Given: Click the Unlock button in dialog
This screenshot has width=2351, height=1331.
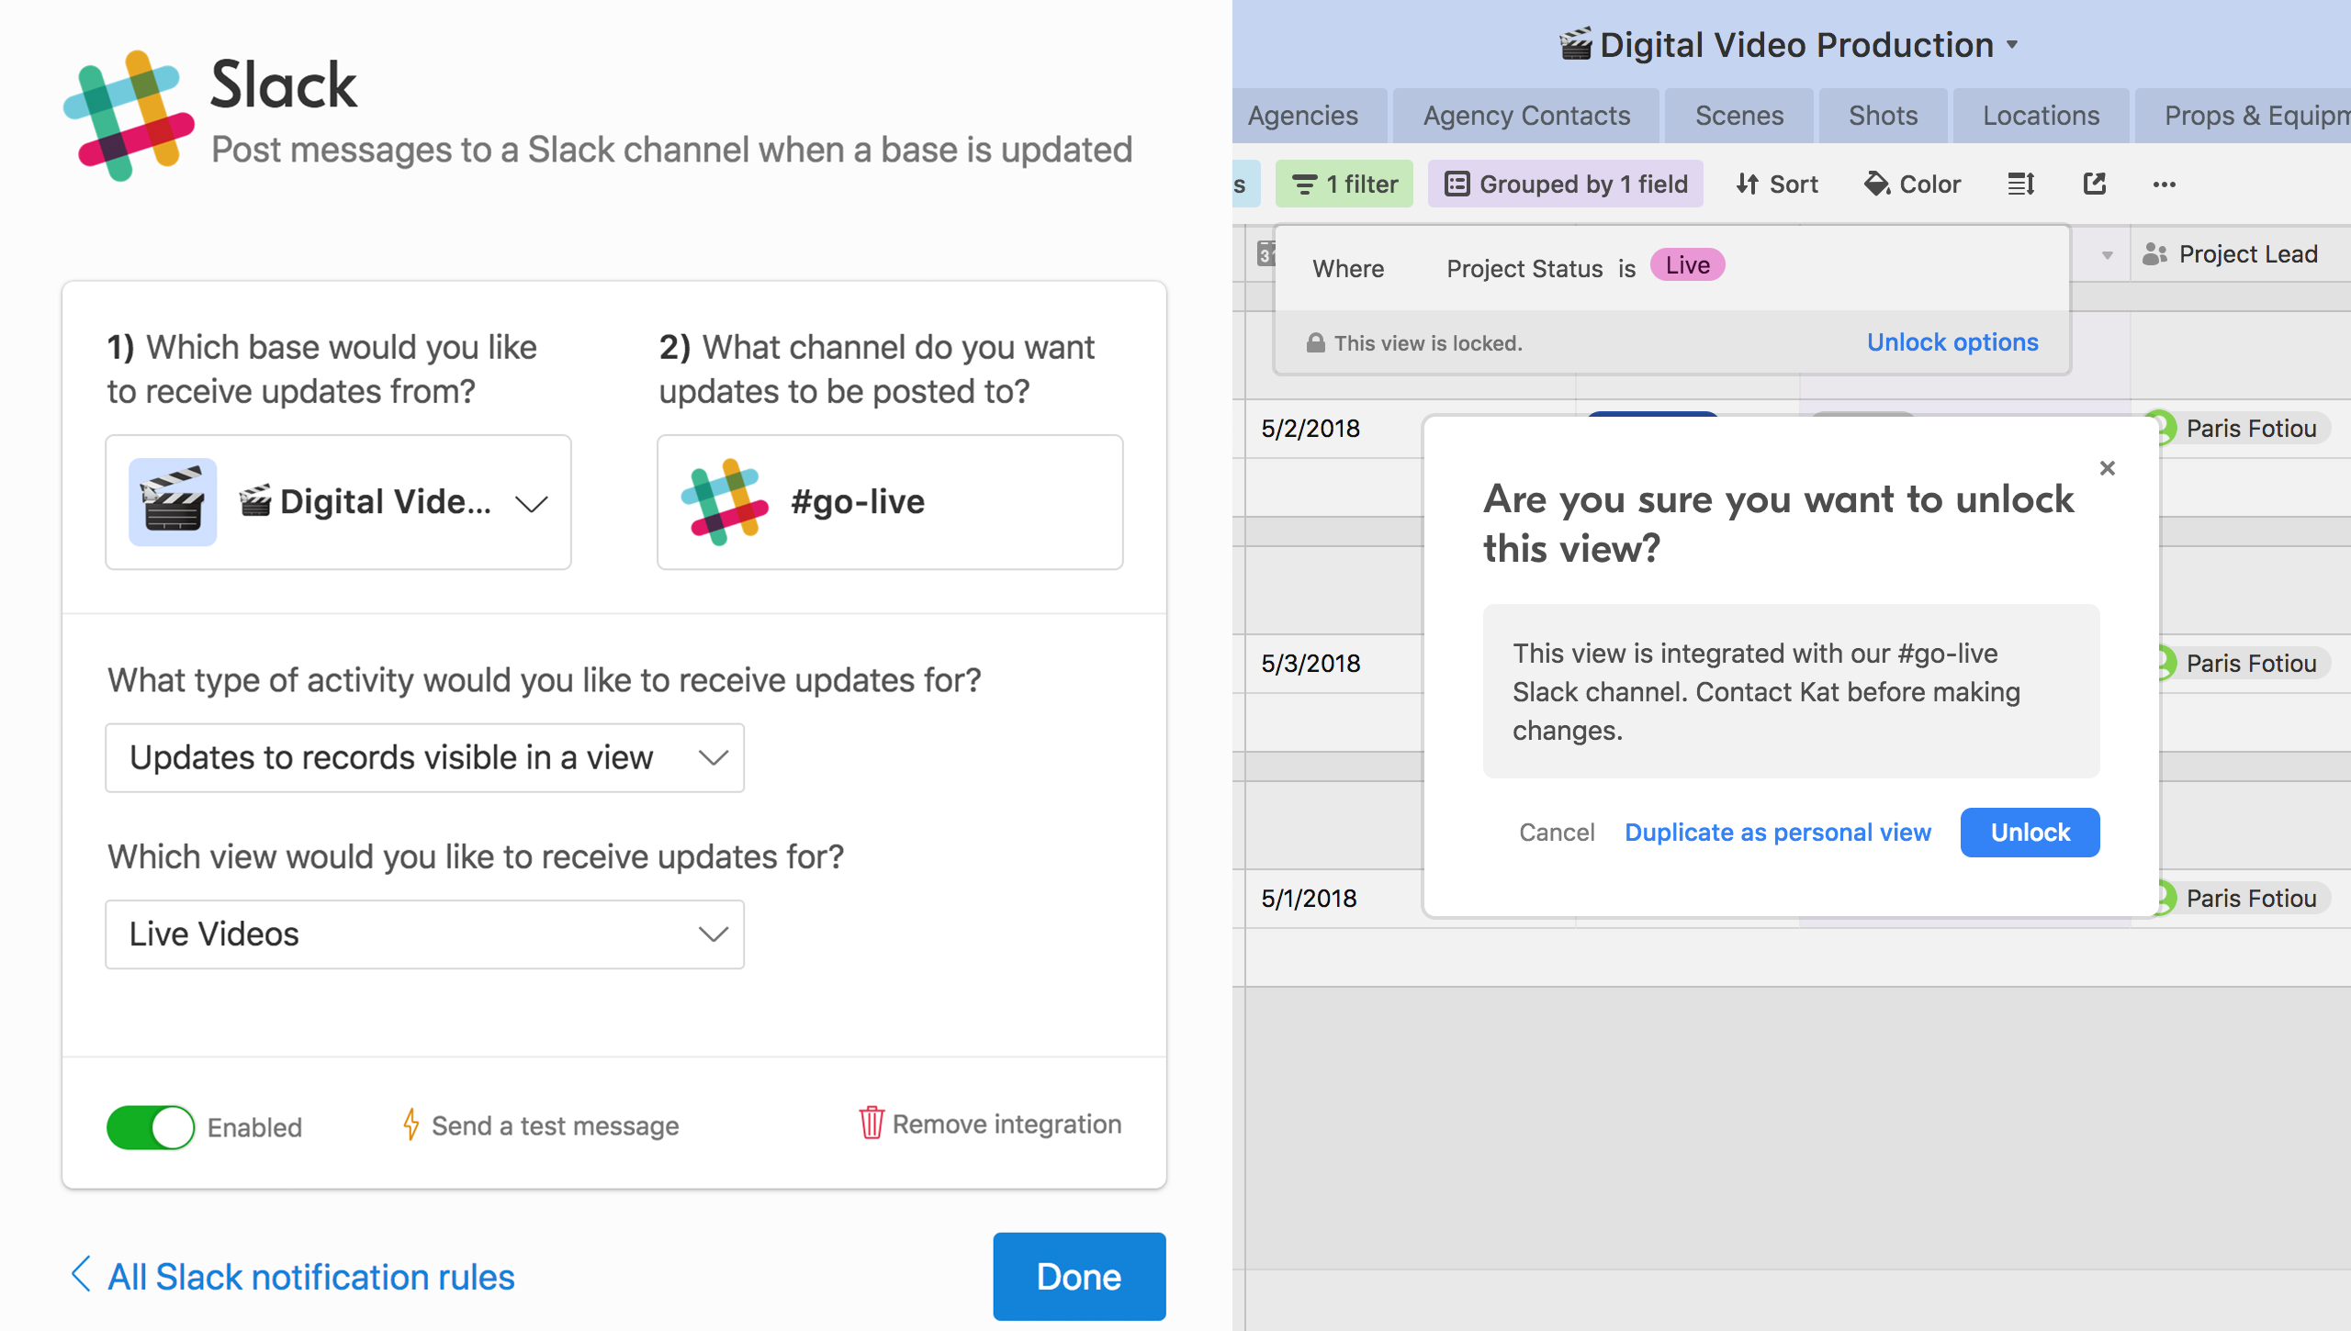Looking at the screenshot, I should (2030, 833).
